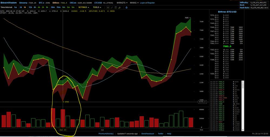Expand the SETTINGS dropdown
Screen dimensions: 270x137
(x=84, y=7)
